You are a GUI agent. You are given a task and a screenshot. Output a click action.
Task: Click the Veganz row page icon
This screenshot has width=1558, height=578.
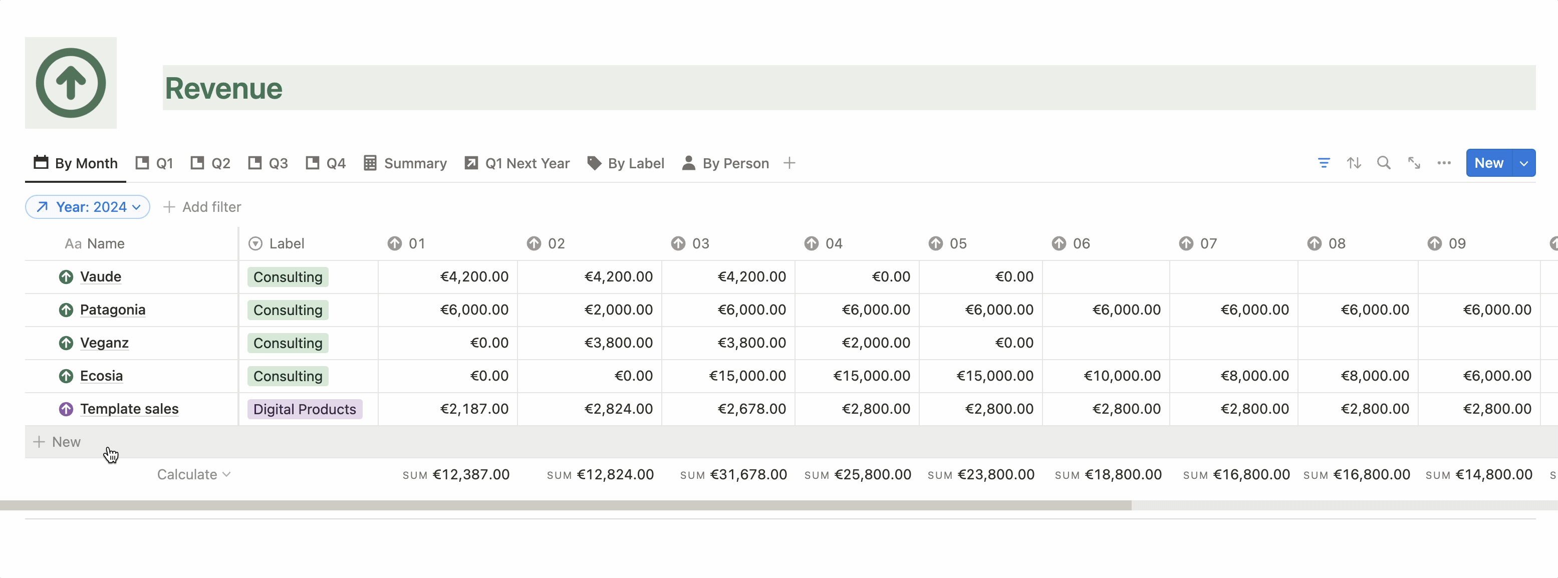tap(66, 344)
